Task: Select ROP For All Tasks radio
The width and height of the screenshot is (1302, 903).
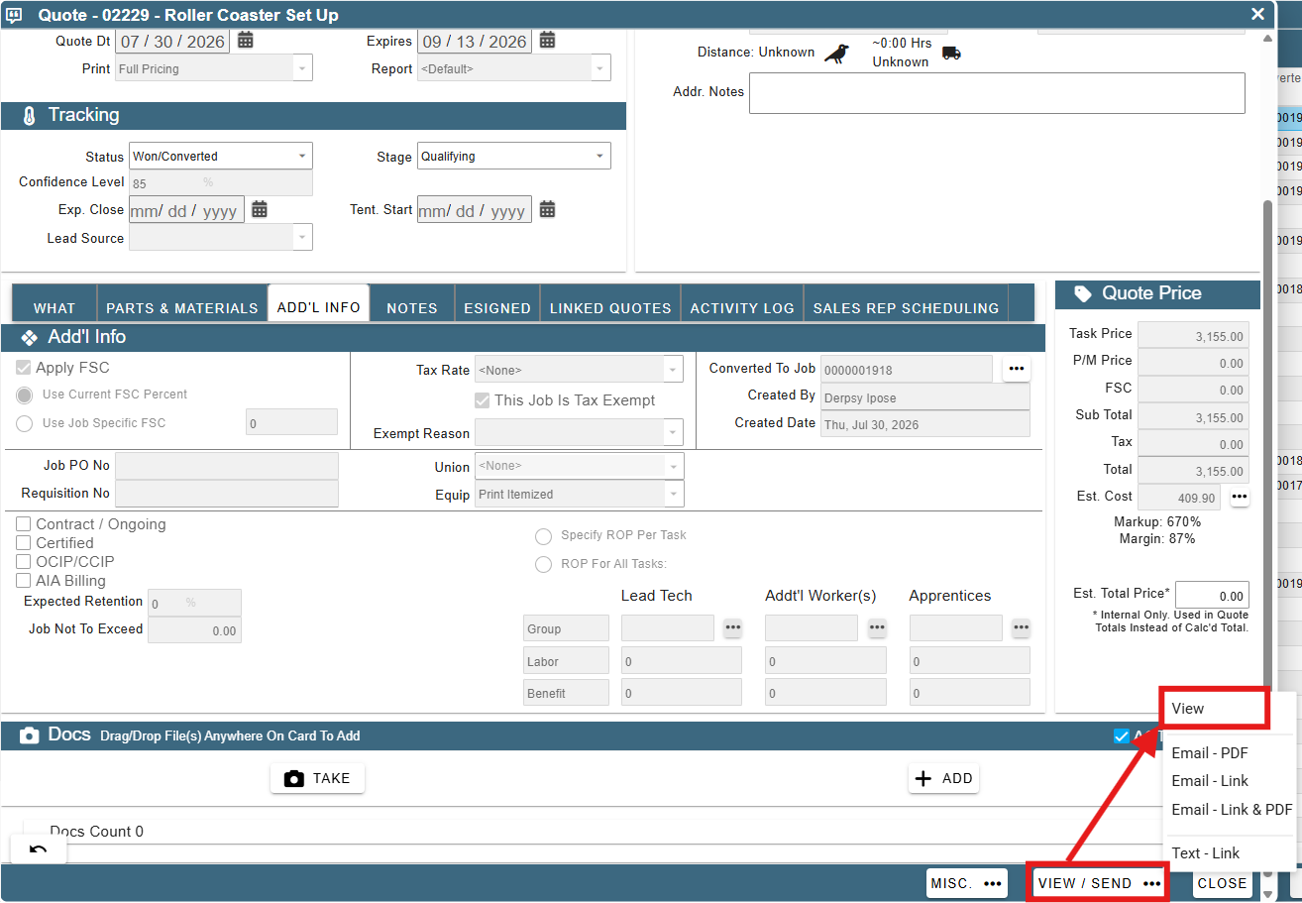Action: click(543, 565)
